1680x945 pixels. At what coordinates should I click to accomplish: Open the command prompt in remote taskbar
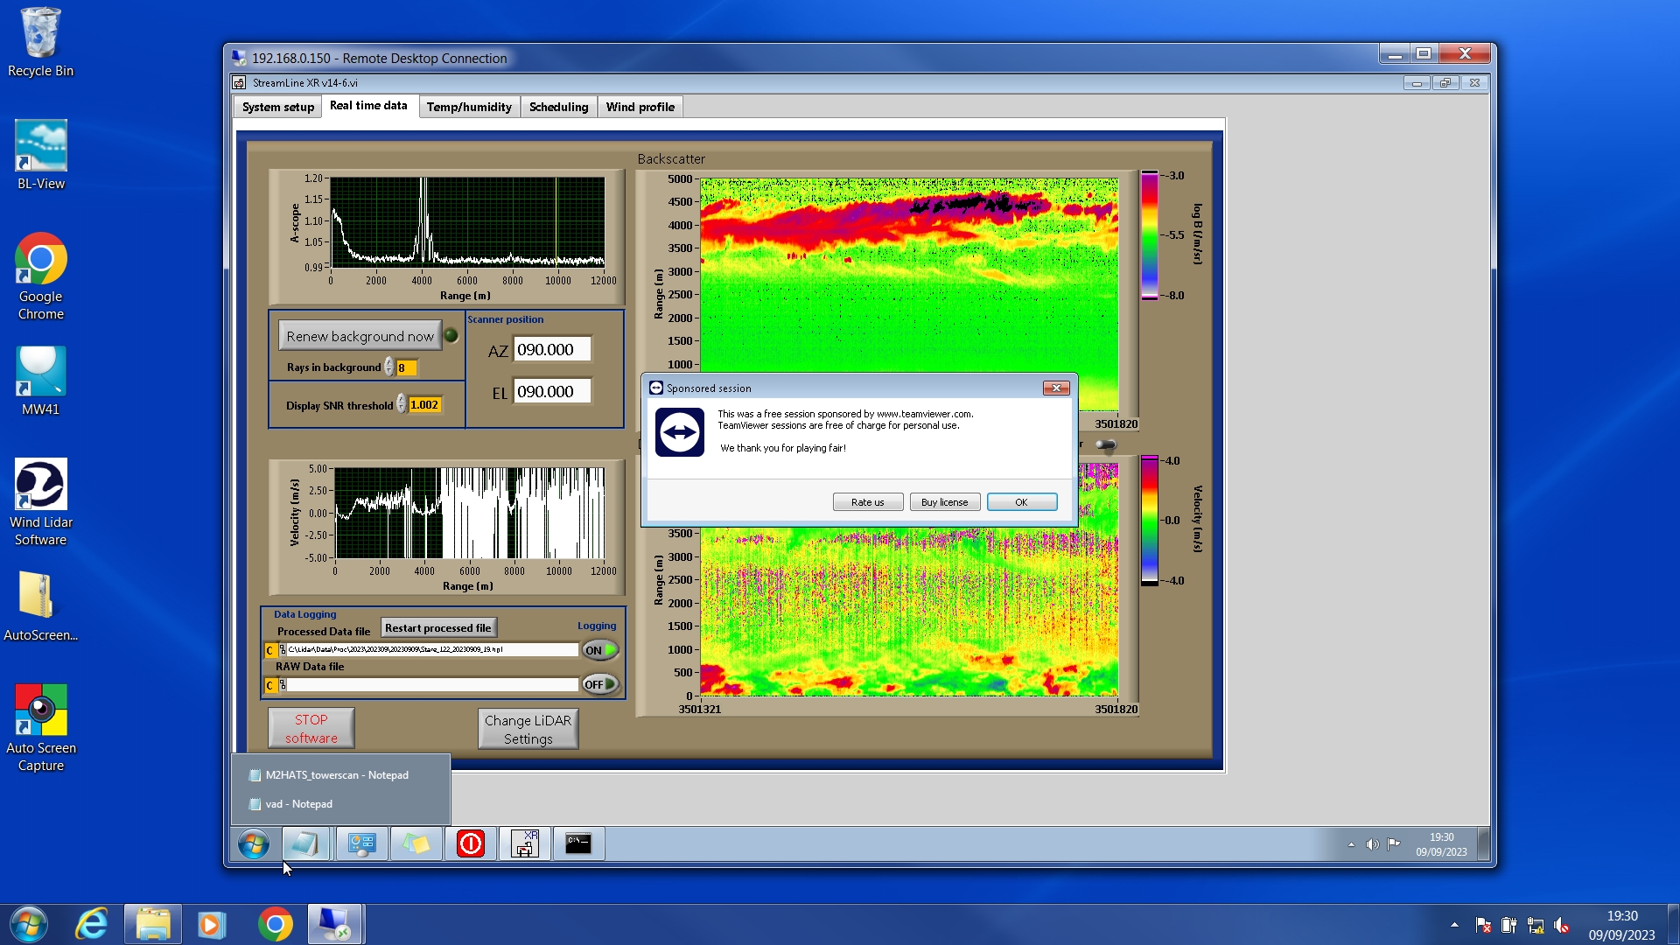[x=577, y=843]
